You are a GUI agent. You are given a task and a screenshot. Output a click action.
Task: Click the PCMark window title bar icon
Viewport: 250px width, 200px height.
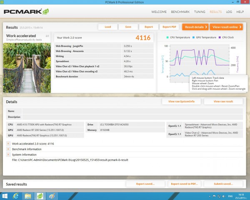[2, 2]
